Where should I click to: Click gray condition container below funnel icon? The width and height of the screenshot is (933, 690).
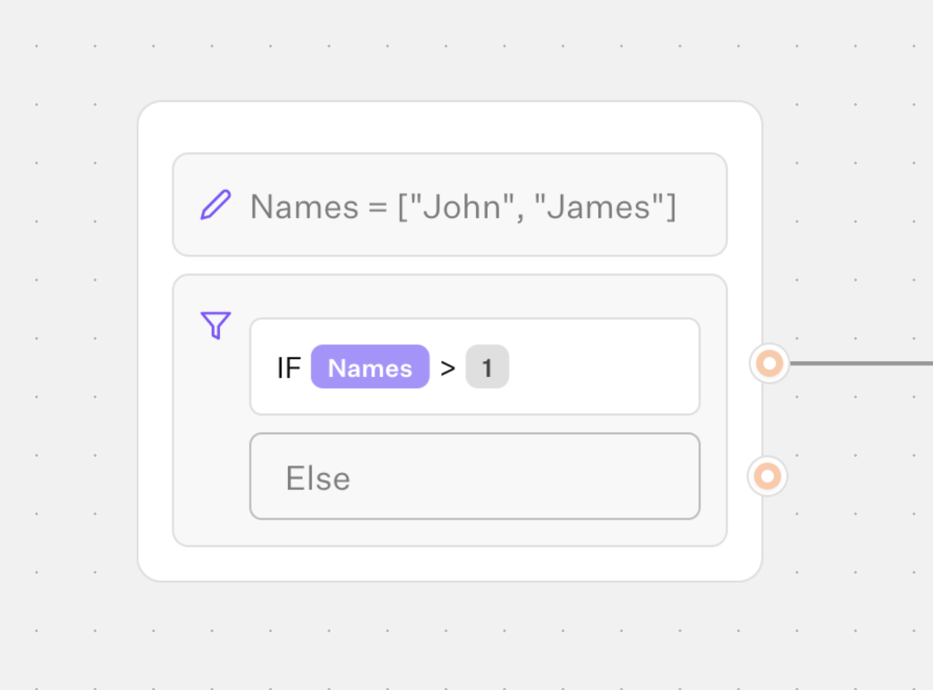pyautogui.click(x=212, y=453)
